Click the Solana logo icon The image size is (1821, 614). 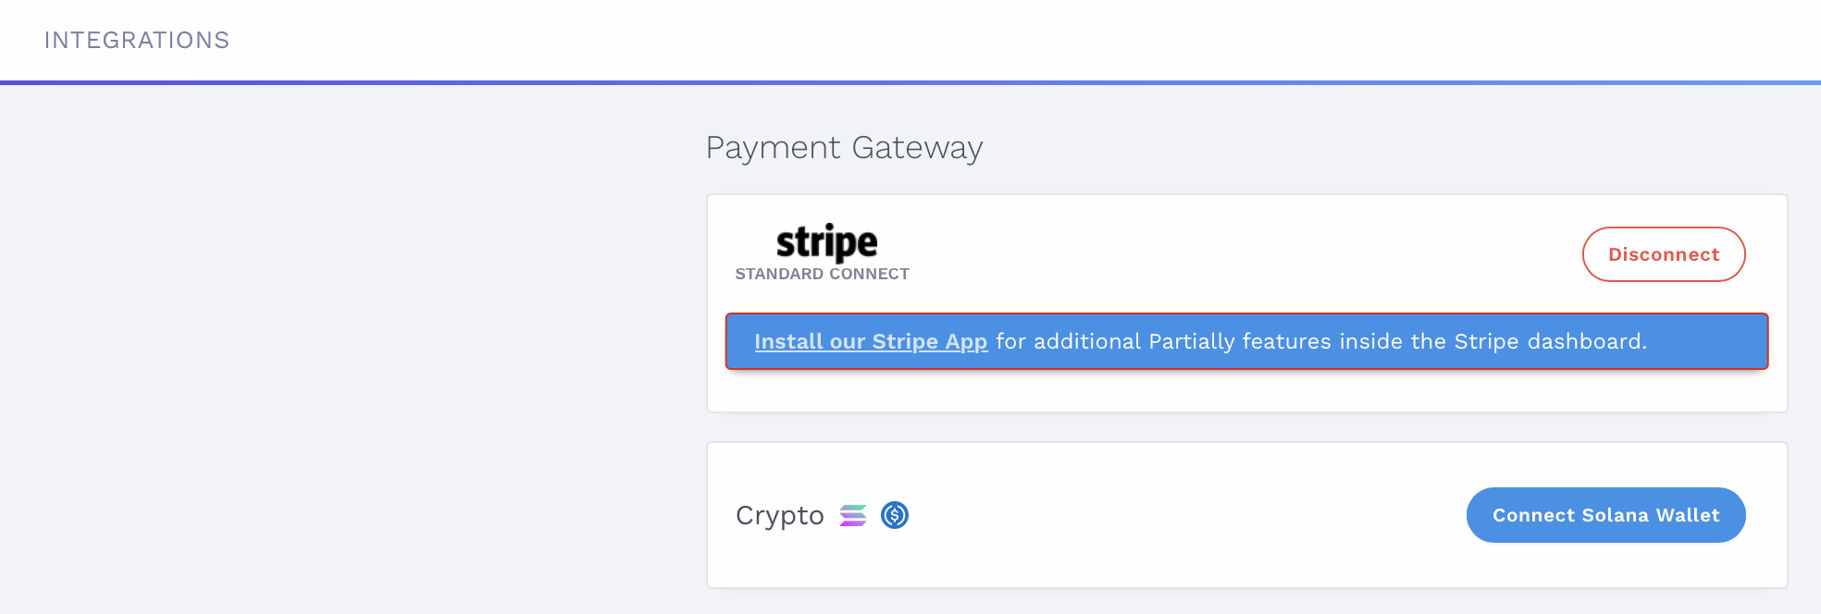point(853,515)
